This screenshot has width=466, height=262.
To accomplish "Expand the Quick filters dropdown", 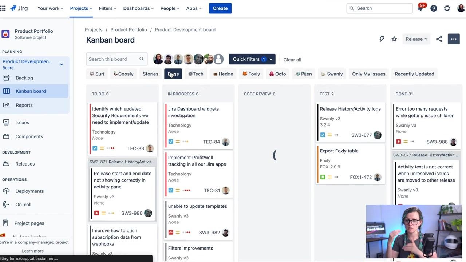I will click(x=252, y=59).
